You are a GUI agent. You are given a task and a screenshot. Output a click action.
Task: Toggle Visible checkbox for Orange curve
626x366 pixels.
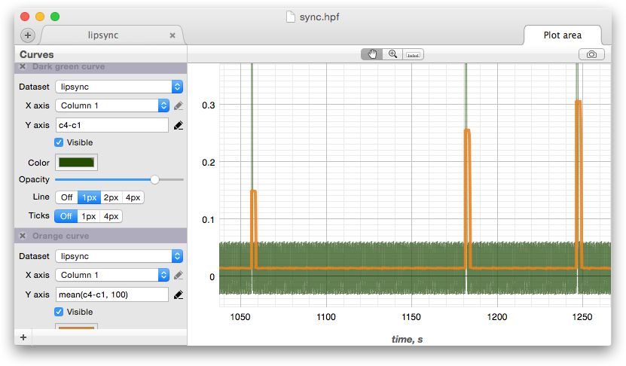60,312
